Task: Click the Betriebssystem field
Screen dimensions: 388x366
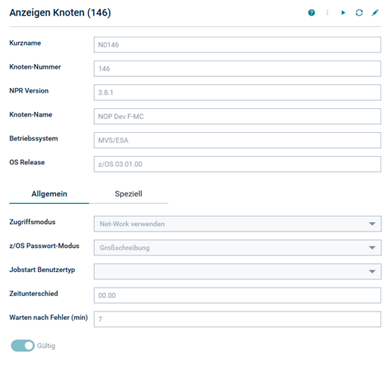Action: click(x=237, y=140)
